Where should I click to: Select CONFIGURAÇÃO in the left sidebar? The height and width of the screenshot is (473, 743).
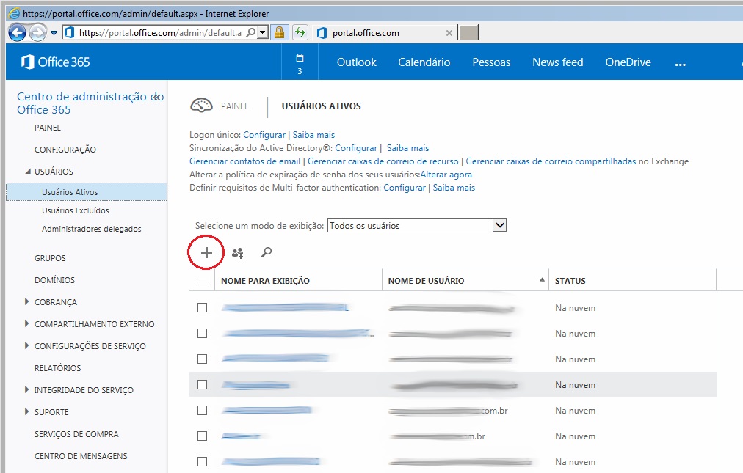click(x=65, y=150)
